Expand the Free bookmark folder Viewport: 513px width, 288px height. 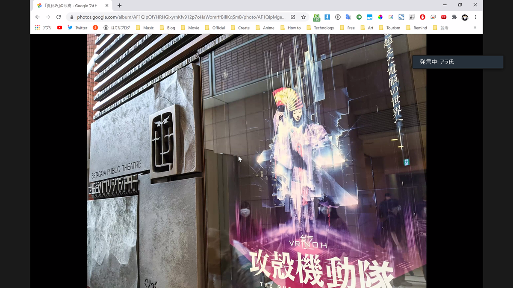347,28
